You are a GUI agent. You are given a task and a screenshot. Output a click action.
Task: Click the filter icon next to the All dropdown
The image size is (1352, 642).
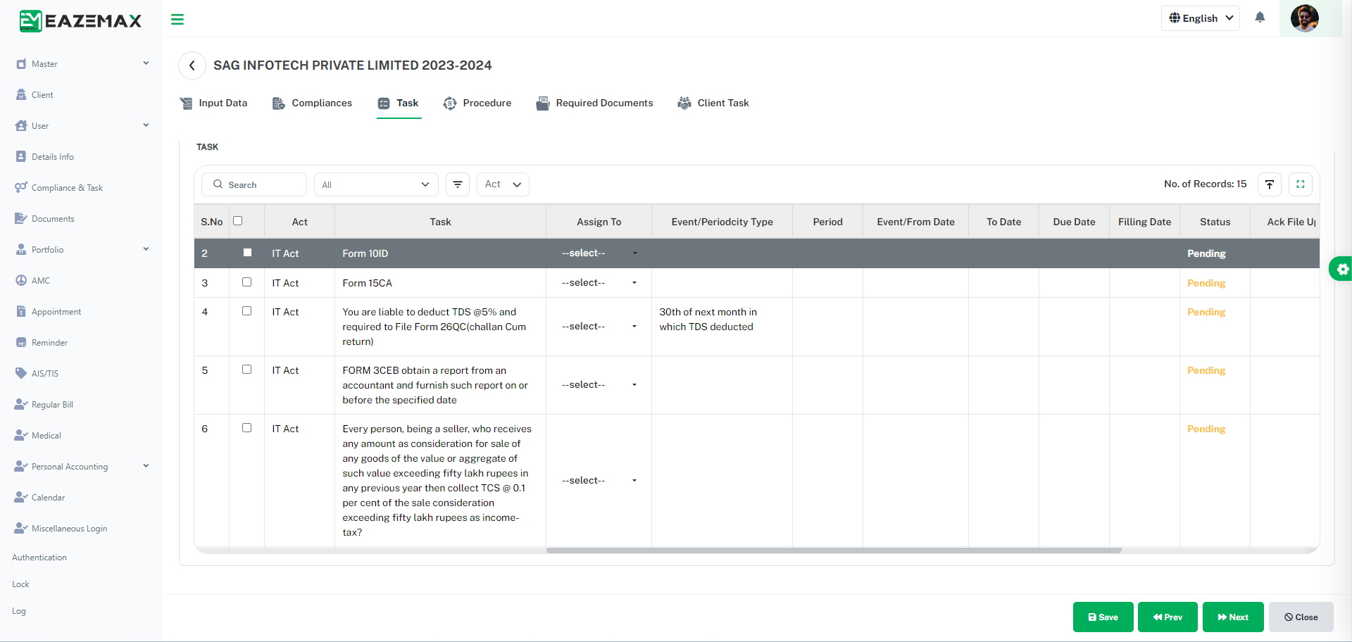[458, 184]
